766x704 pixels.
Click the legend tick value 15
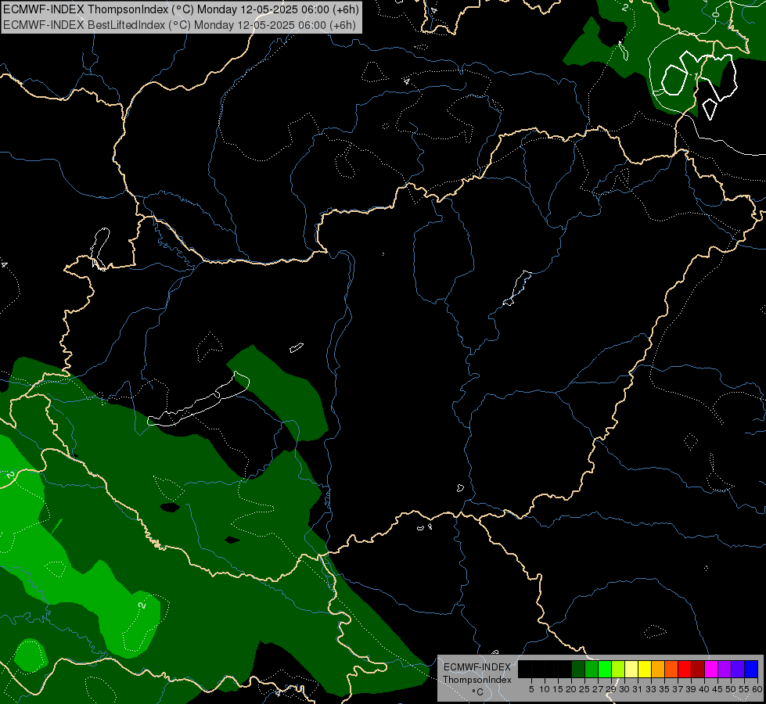(558, 689)
